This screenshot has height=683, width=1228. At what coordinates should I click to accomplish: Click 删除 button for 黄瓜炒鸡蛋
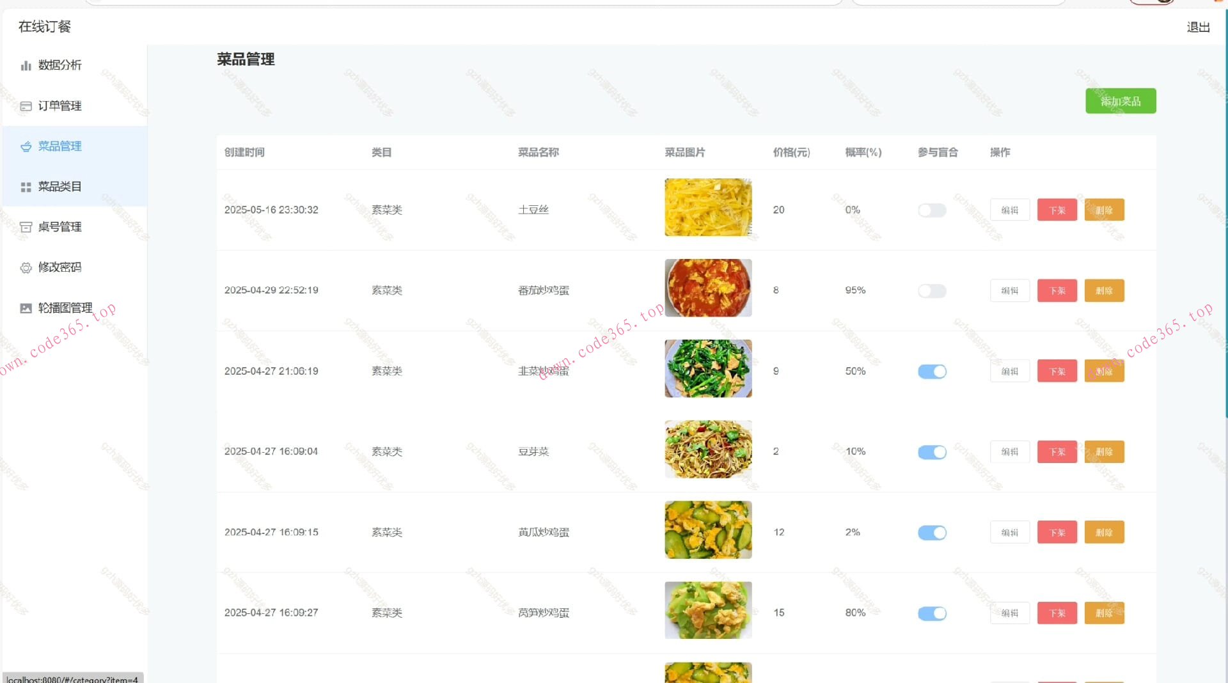pyautogui.click(x=1104, y=531)
